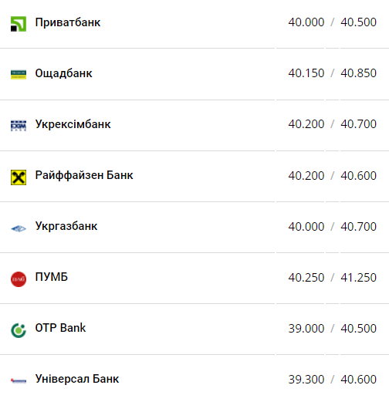Open the Приватбанк bank name link
This screenshot has height=402, width=389.
[x=68, y=22]
